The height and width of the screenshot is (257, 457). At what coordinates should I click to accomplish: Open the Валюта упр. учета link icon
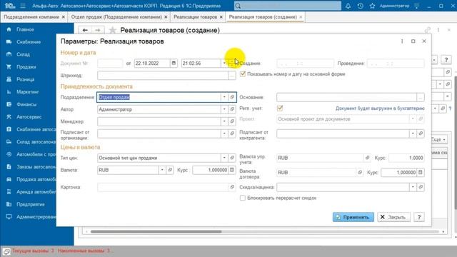pyautogui.click(x=368, y=158)
